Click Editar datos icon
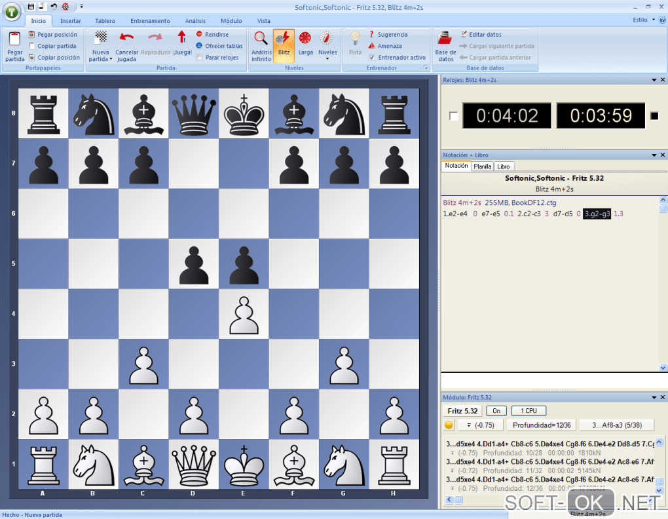The width and height of the screenshot is (668, 519). [x=464, y=34]
